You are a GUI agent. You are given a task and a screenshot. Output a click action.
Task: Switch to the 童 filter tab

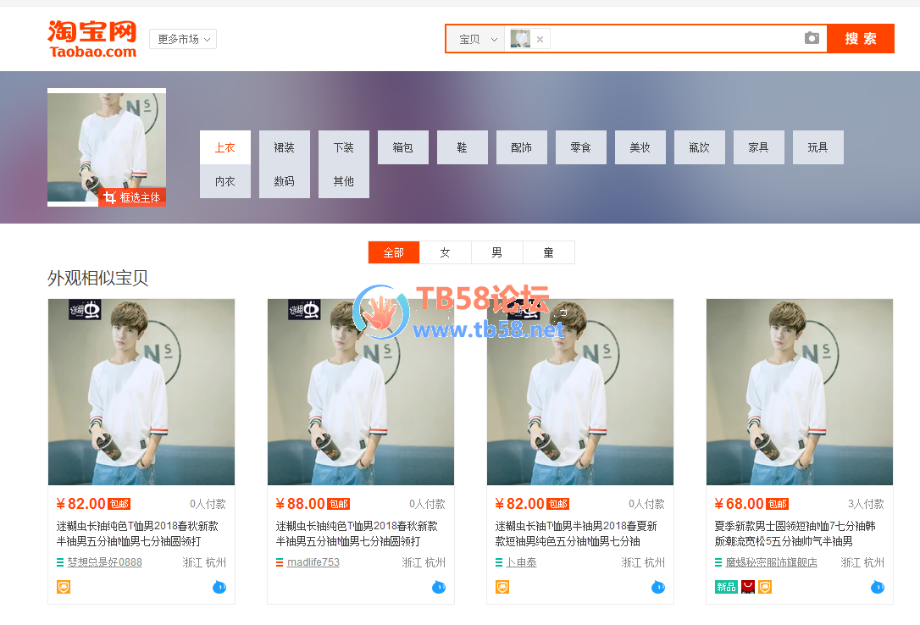tap(548, 252)
